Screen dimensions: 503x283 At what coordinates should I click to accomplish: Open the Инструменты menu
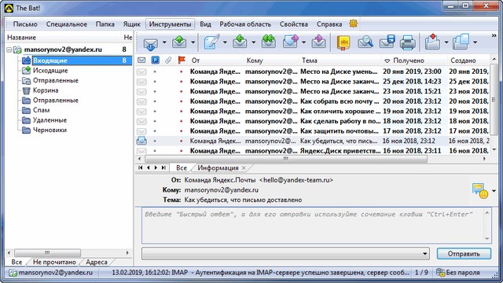[x=170, y=24]
